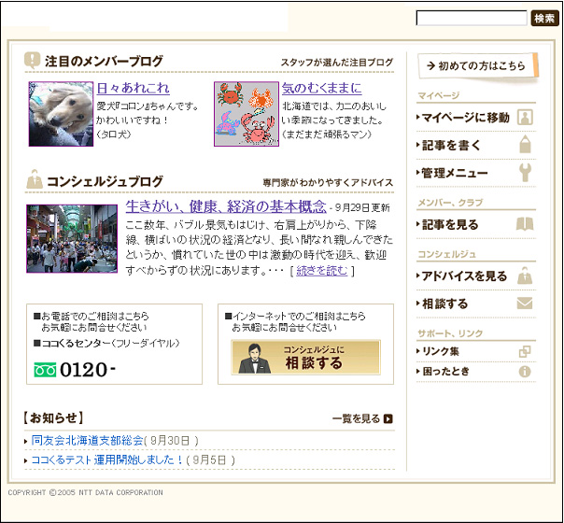Viewport: 564px width, 523px height.
Task: Open the 初めての方はこちら beginner guide button
Action: (x=477, y=66)
